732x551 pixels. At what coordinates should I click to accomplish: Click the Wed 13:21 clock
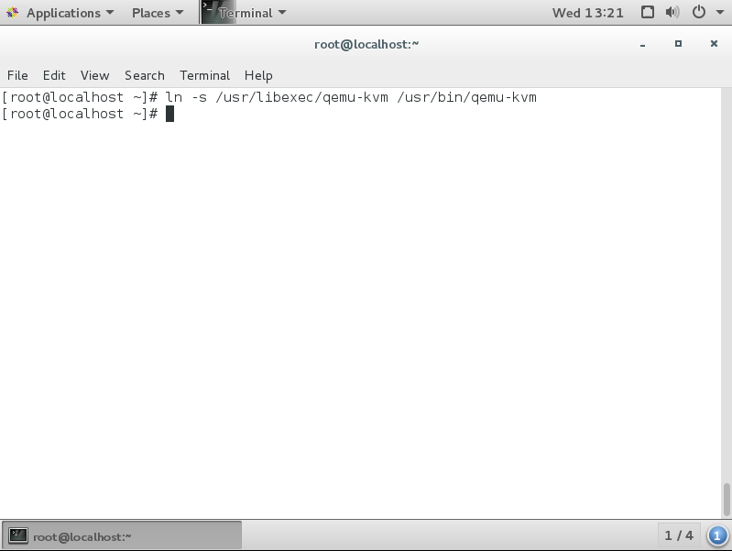(x=588, y=13)
